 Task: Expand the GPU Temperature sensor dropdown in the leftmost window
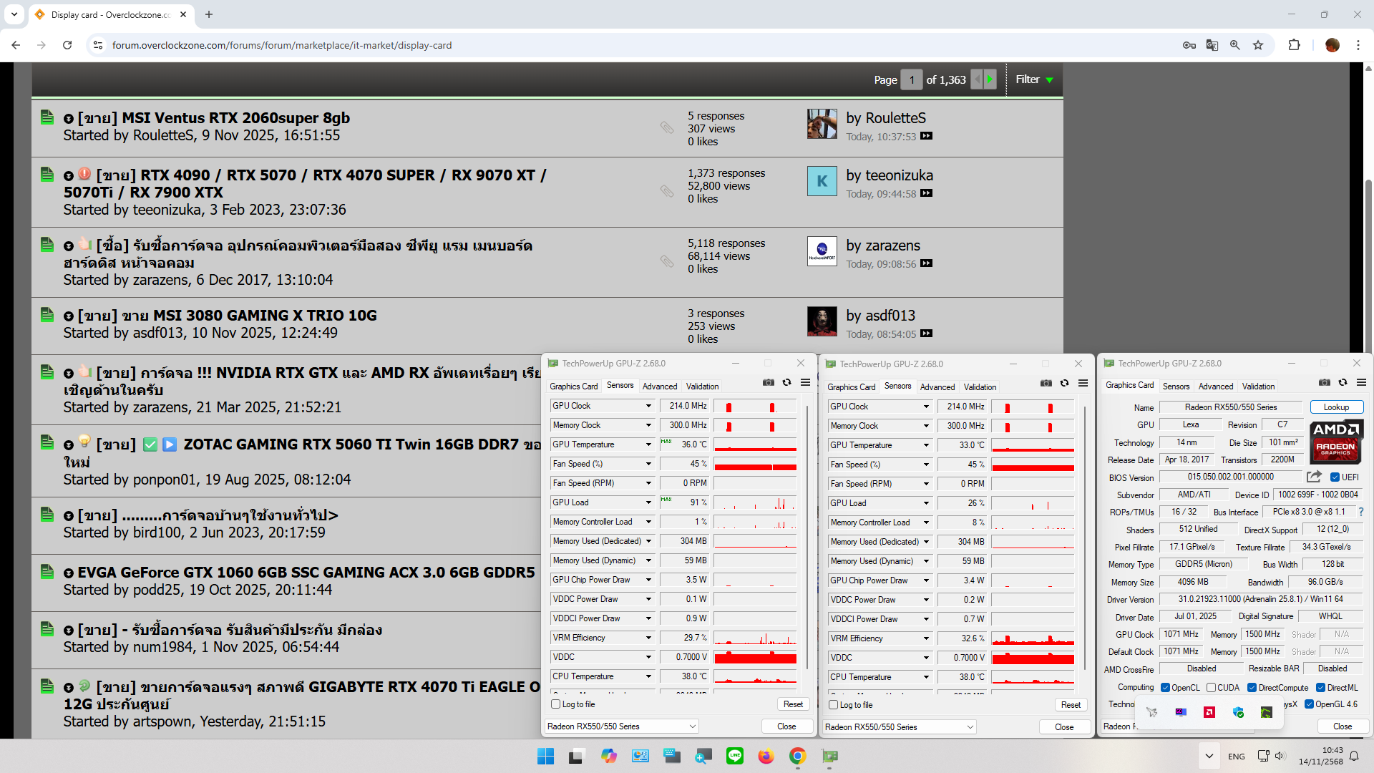[648, 444]
